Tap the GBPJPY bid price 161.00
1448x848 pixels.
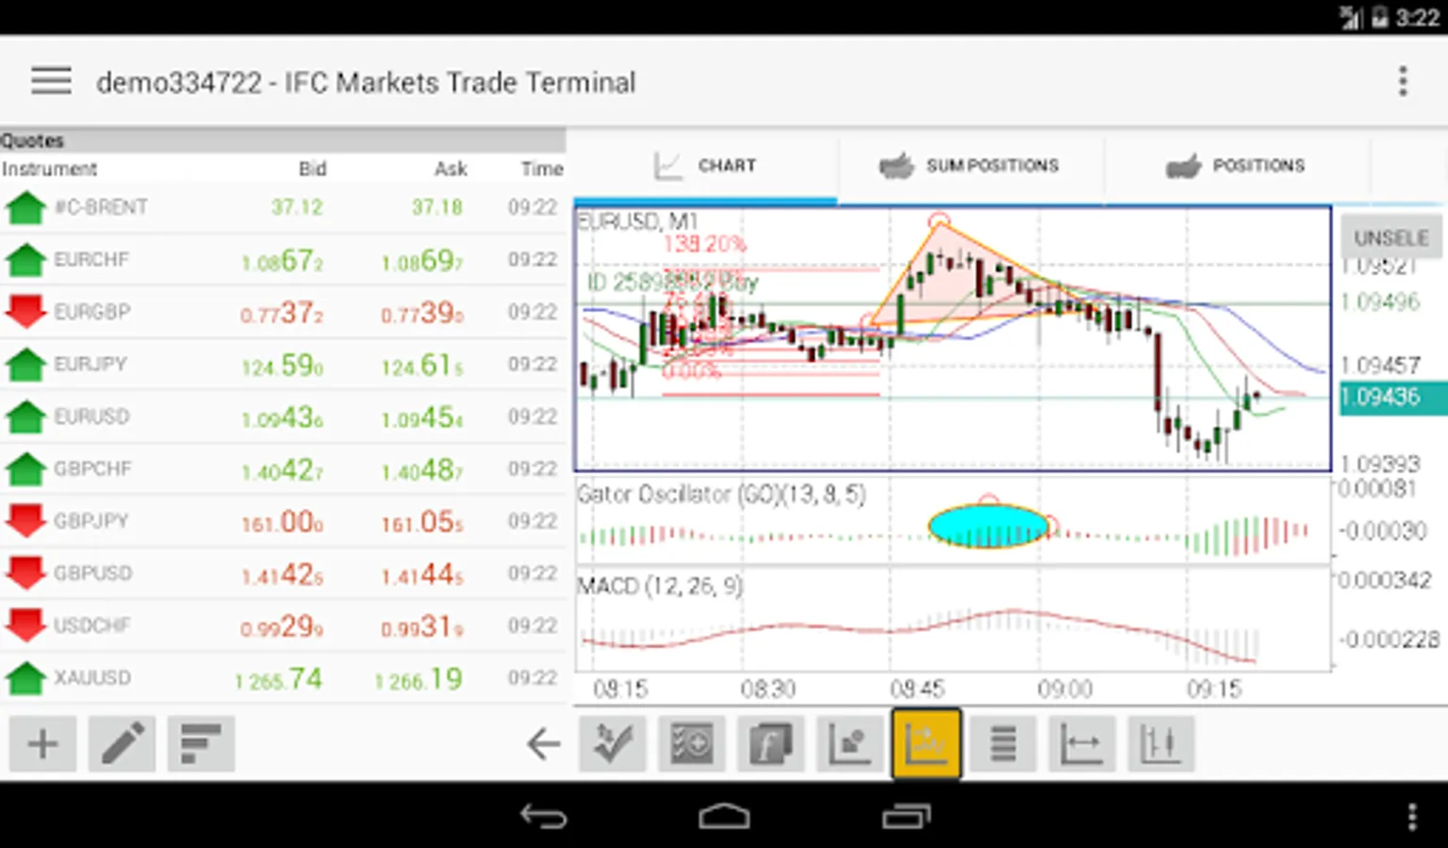coord(282,521)
